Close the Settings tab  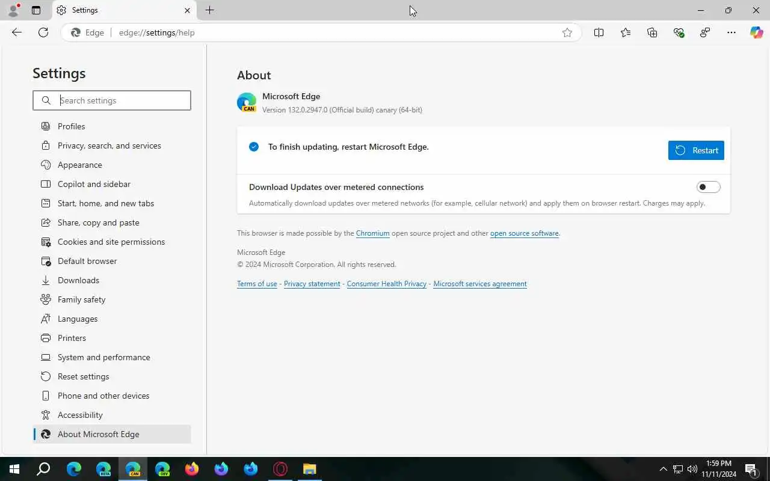point(187,10)
